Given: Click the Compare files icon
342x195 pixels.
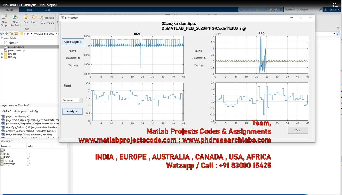Looking at the screenshot, I should pyautogui.click(x=41, y=23).
